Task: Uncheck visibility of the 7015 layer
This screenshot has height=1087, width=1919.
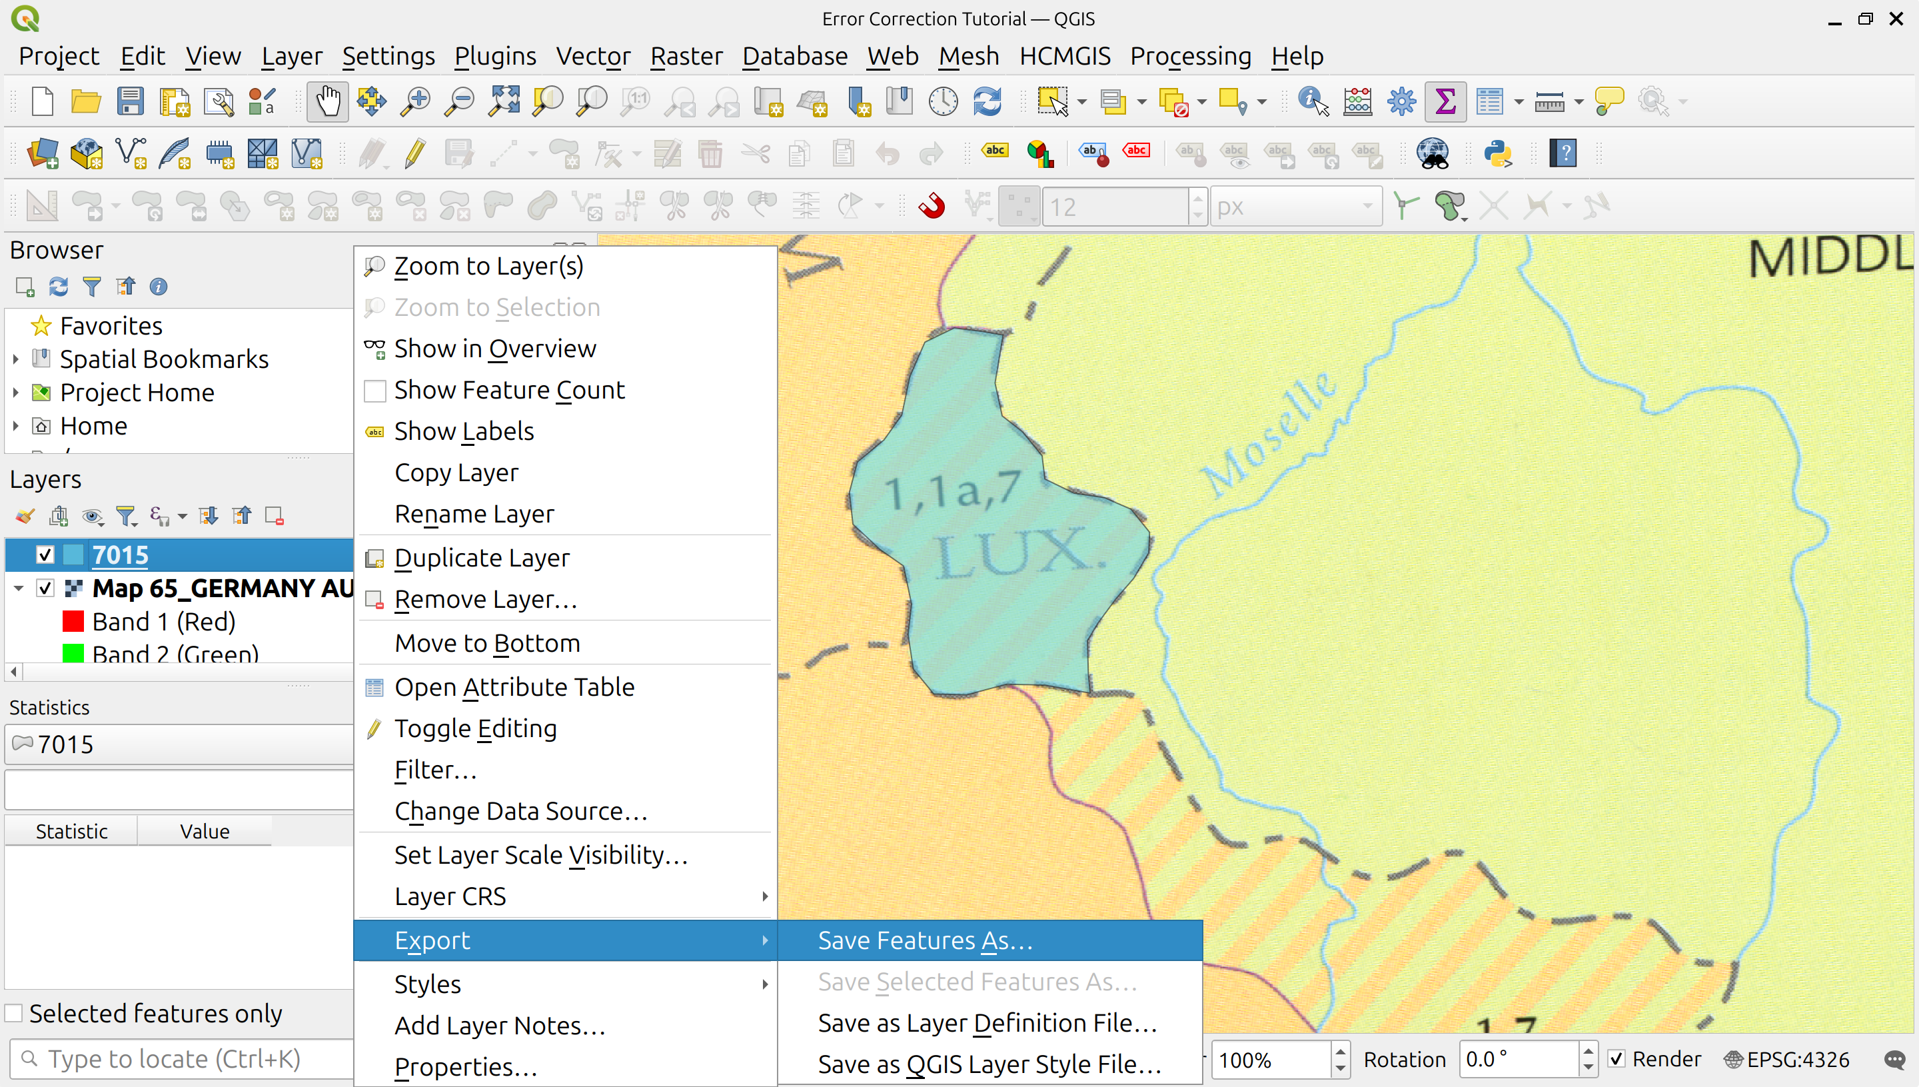Action: (x=45, y=554)
